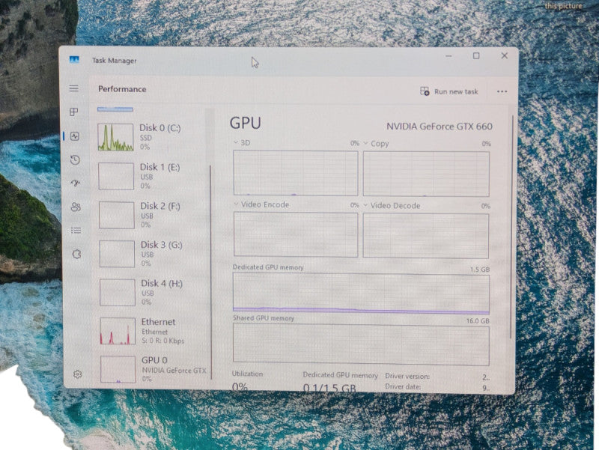Select Disk 2 (F:) USB entry
599x450 pixels.
(151, 215)
